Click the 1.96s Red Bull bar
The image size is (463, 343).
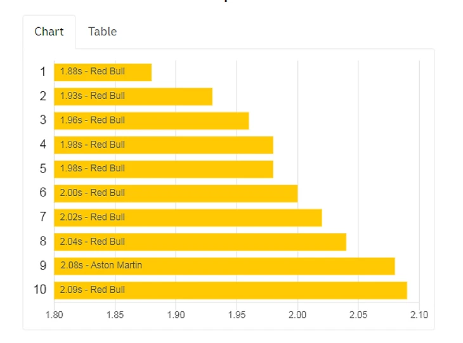pos(151,120)
